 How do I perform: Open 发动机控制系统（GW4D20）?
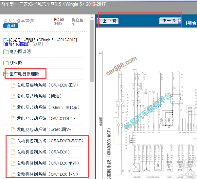tap(43, 152)
